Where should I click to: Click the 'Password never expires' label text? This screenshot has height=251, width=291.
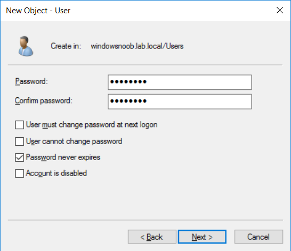click(63, 157)
